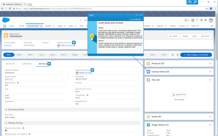Open the Hello Inc. link in details
Screen dimensions: 218x136
9,79
